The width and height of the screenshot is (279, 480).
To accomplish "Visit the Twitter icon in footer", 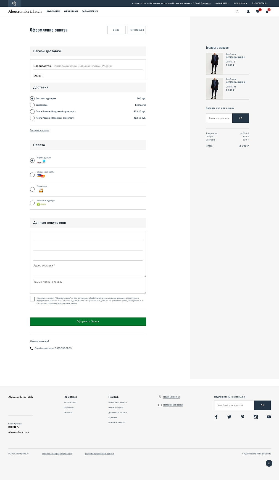I will (229, 417).
